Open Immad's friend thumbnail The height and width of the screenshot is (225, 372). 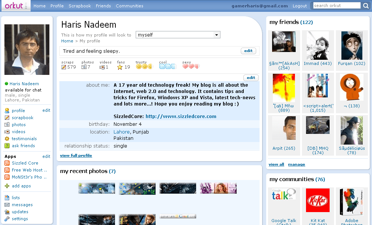click(x=317, y=45)
